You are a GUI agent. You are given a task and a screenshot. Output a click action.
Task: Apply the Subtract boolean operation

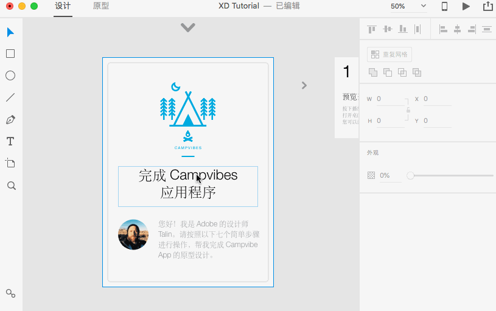(x=388, y=72)
